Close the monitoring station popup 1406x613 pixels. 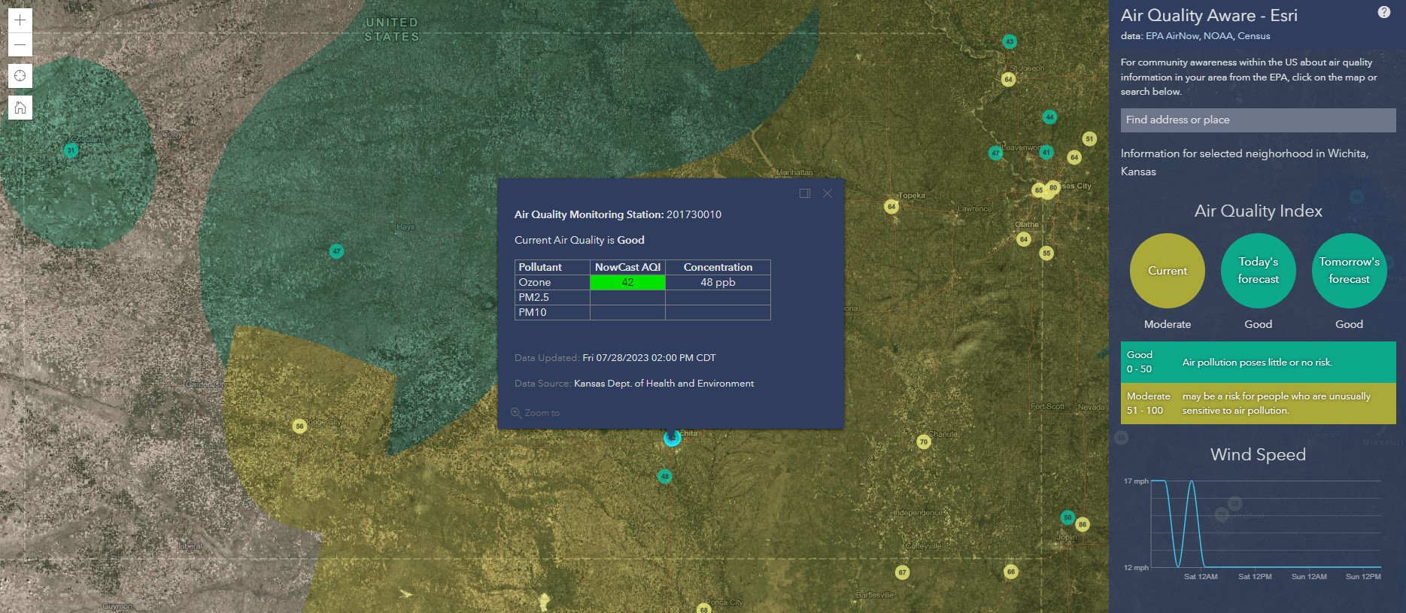[828, 193]
